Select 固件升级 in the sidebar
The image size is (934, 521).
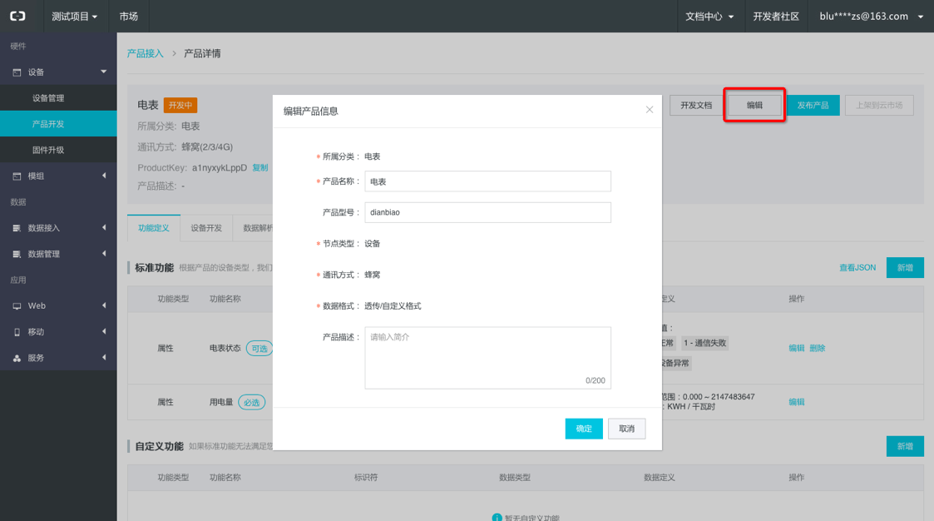(58, 150)
